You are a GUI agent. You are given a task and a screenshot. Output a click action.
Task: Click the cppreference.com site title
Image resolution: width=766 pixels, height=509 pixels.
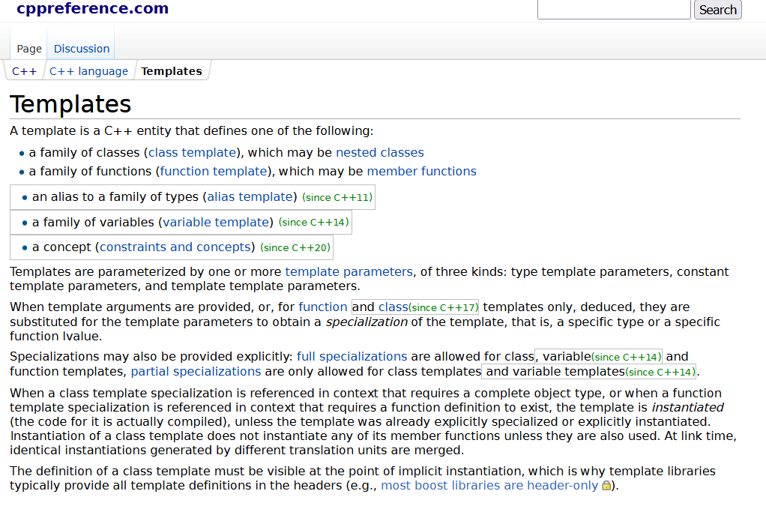tap(92, 9)
